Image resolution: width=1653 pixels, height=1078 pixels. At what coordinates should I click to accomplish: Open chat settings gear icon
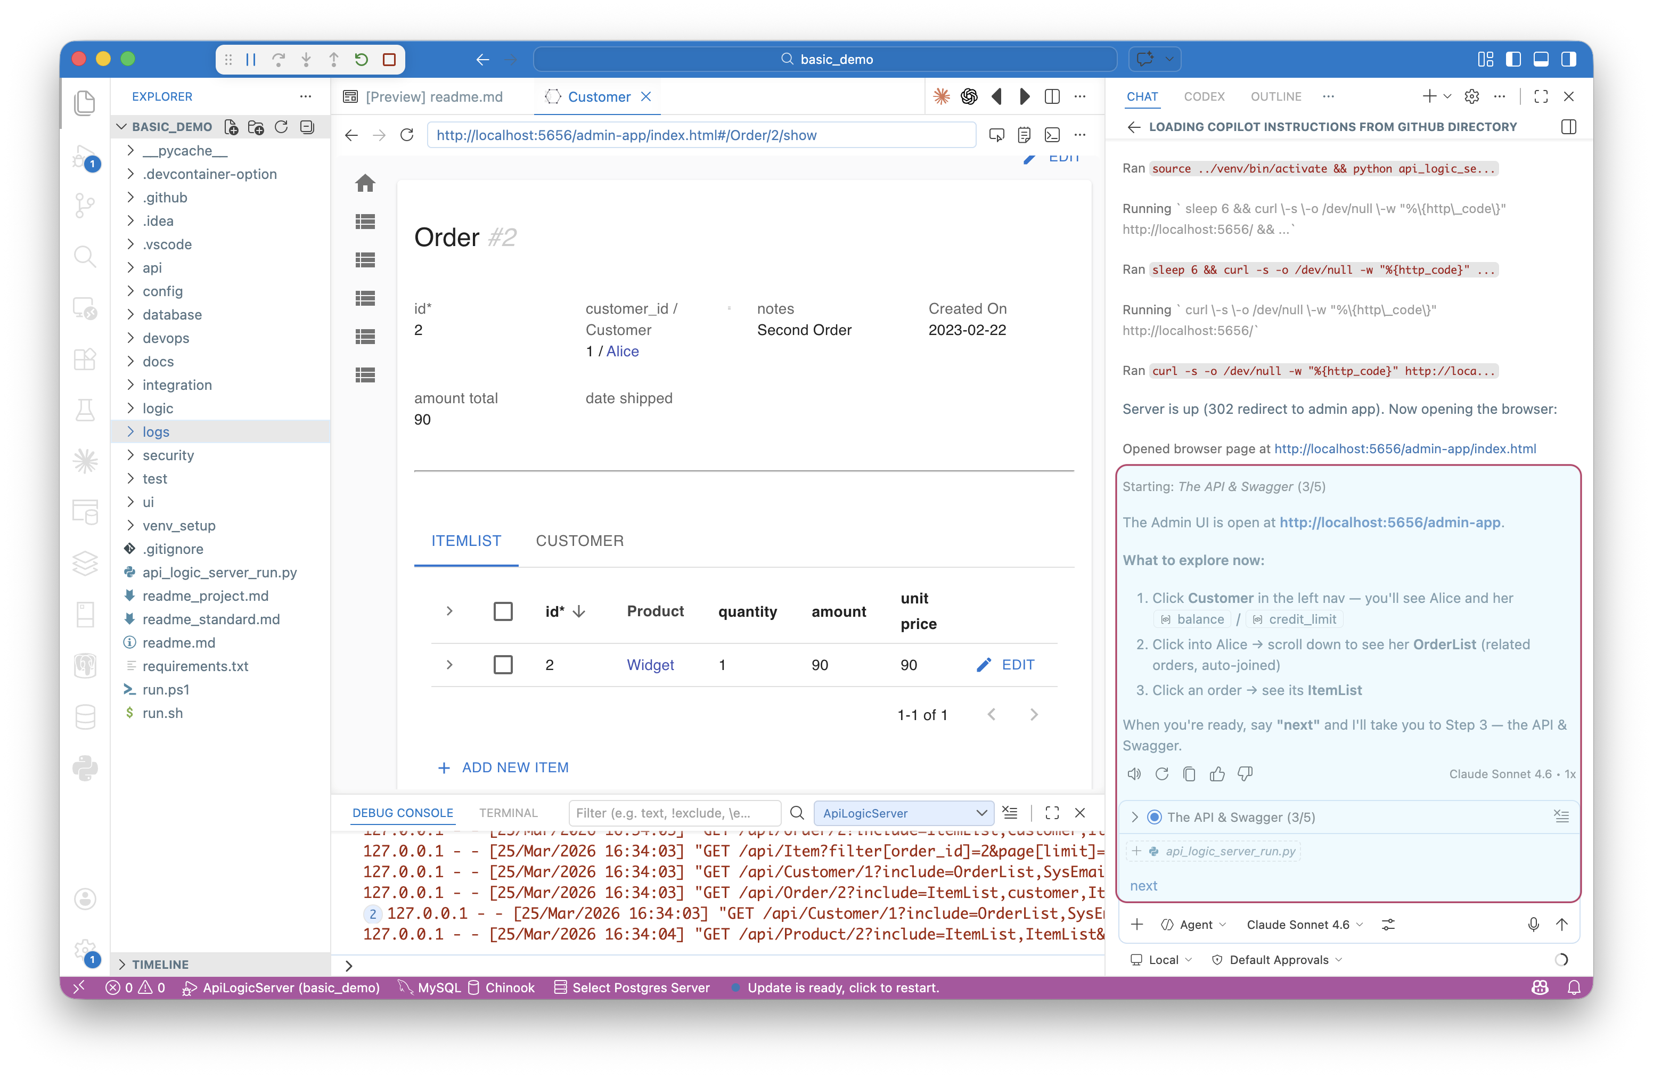(x=1472, y=96)
